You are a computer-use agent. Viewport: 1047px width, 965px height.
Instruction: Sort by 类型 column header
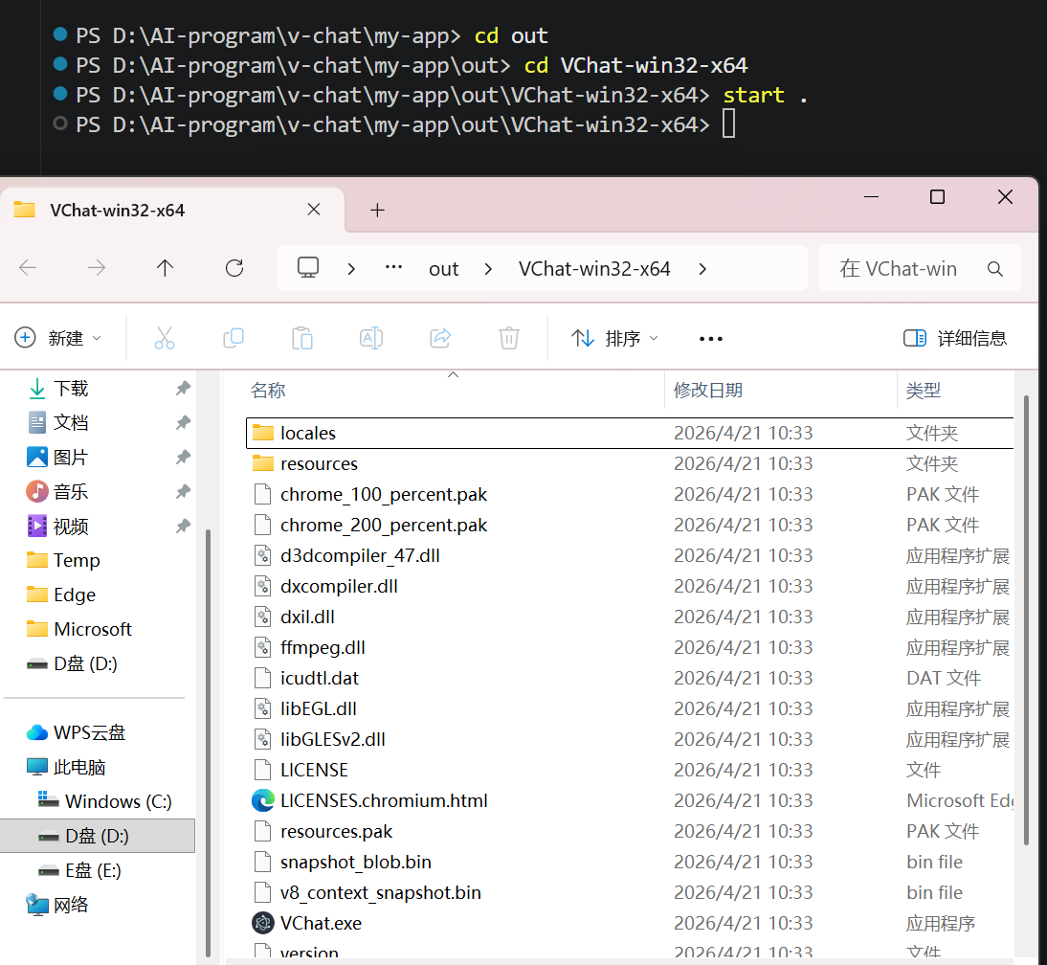click(924, 390)
